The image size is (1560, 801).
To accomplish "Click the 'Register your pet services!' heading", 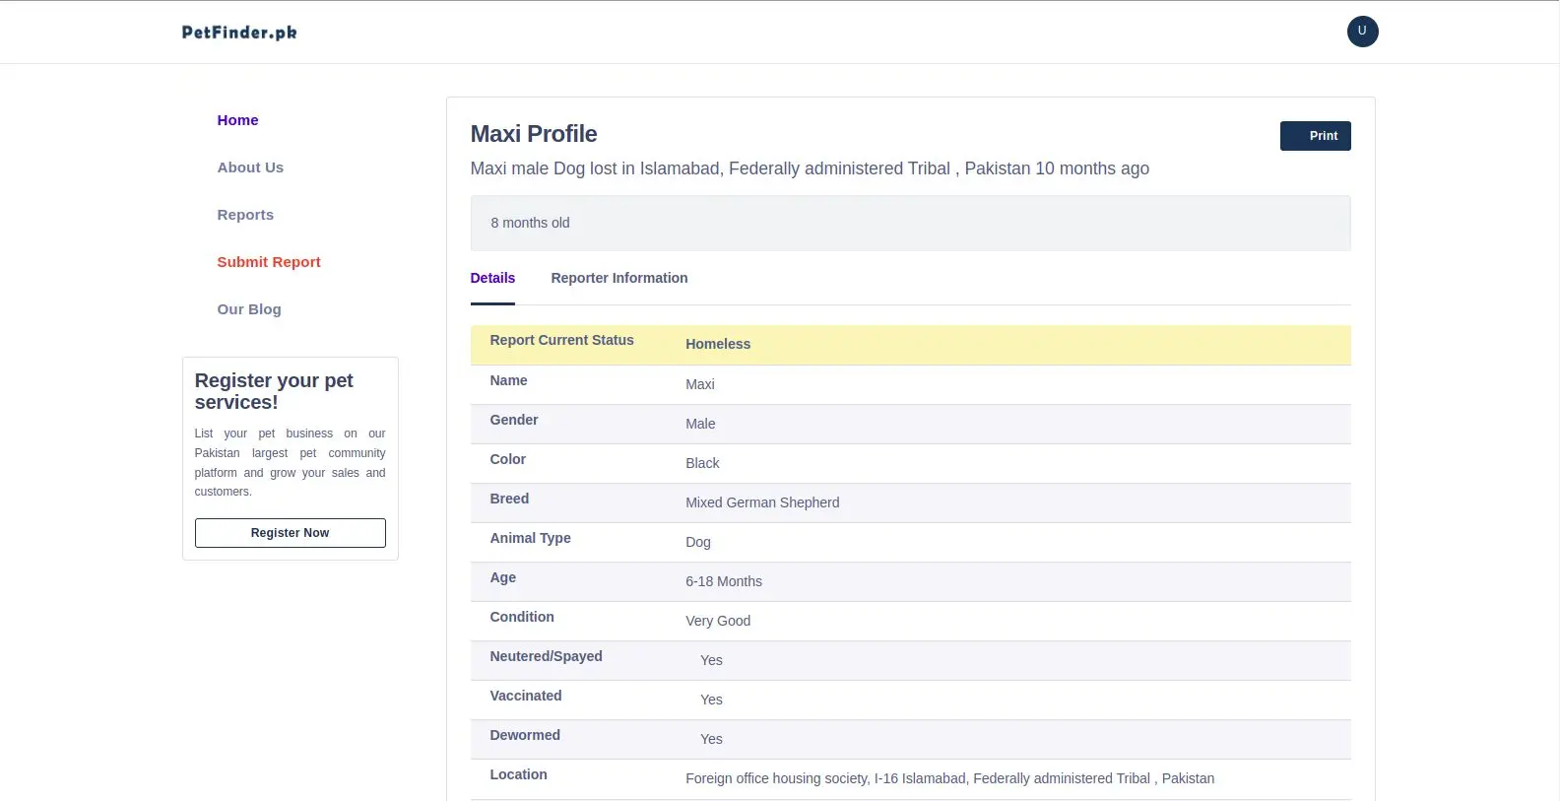I will pos(274,391).
